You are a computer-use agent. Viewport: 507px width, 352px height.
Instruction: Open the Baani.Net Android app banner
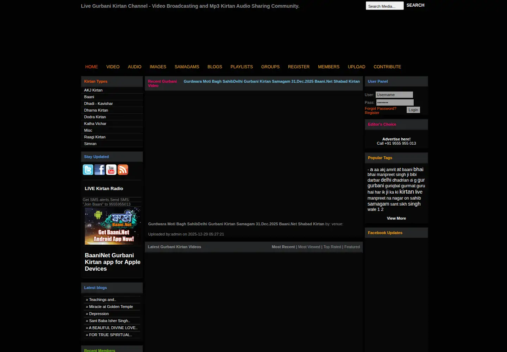coord(113,226)
